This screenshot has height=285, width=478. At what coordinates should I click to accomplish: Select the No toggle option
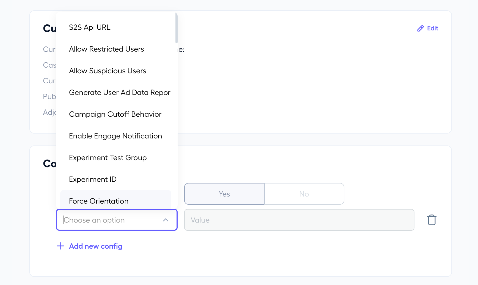(304, 194)
